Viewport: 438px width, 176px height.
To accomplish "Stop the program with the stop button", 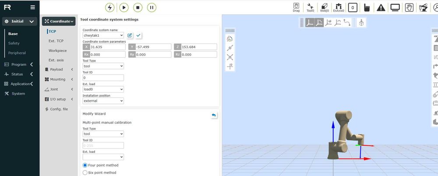I will click(138, 7).
